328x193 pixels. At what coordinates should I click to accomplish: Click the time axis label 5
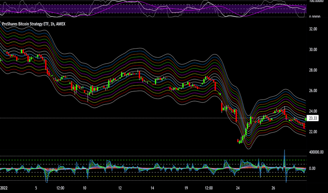(36, 188)
